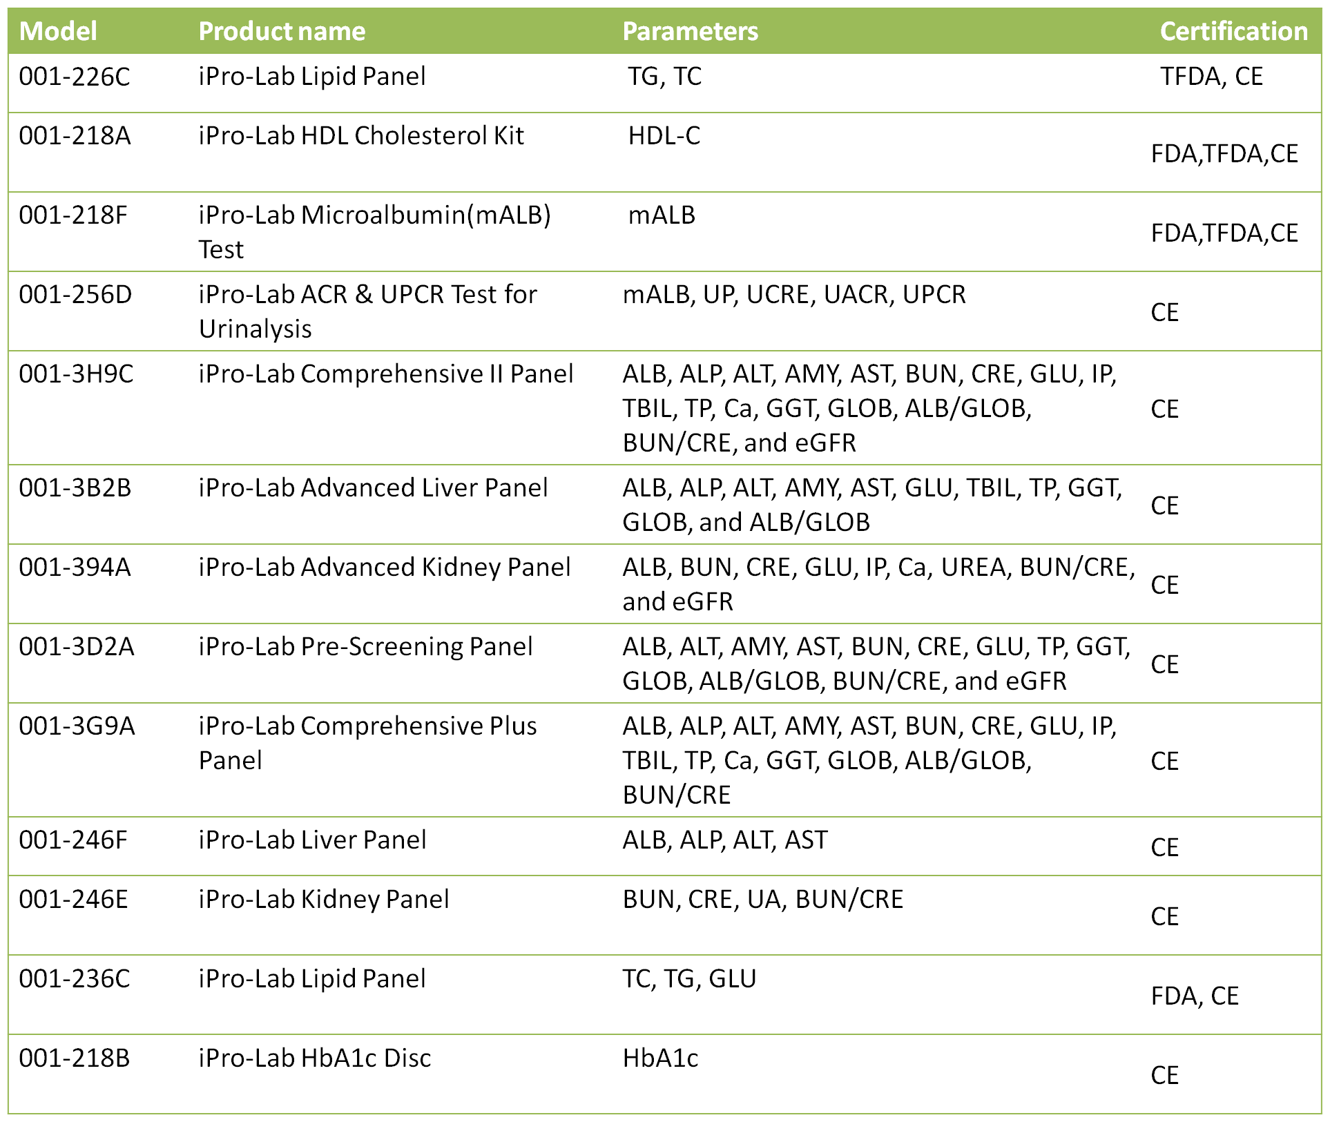The image size is (1330, 1122).
Task: Click FDA,TFDA,CE certification in 001-218A row
Action: (1224, 154)
